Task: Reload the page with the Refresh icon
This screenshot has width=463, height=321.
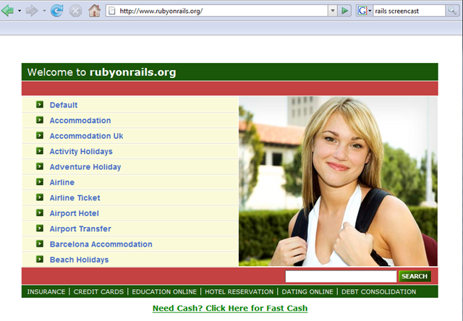Action: pos(56,11)
